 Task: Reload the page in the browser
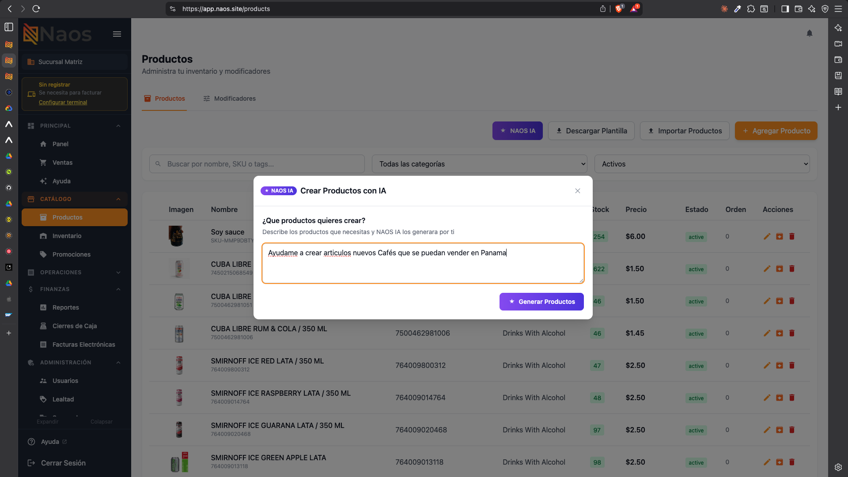[x=36, y=9]
